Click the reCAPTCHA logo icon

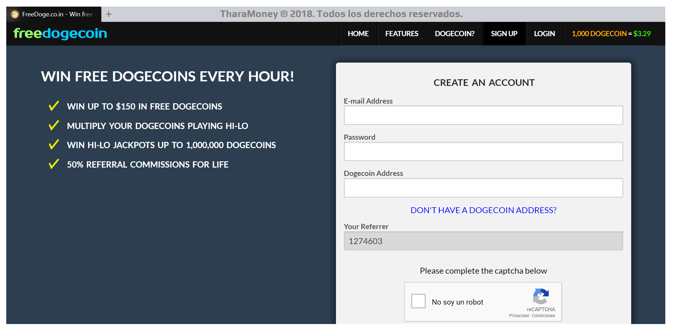pos(541,296)
